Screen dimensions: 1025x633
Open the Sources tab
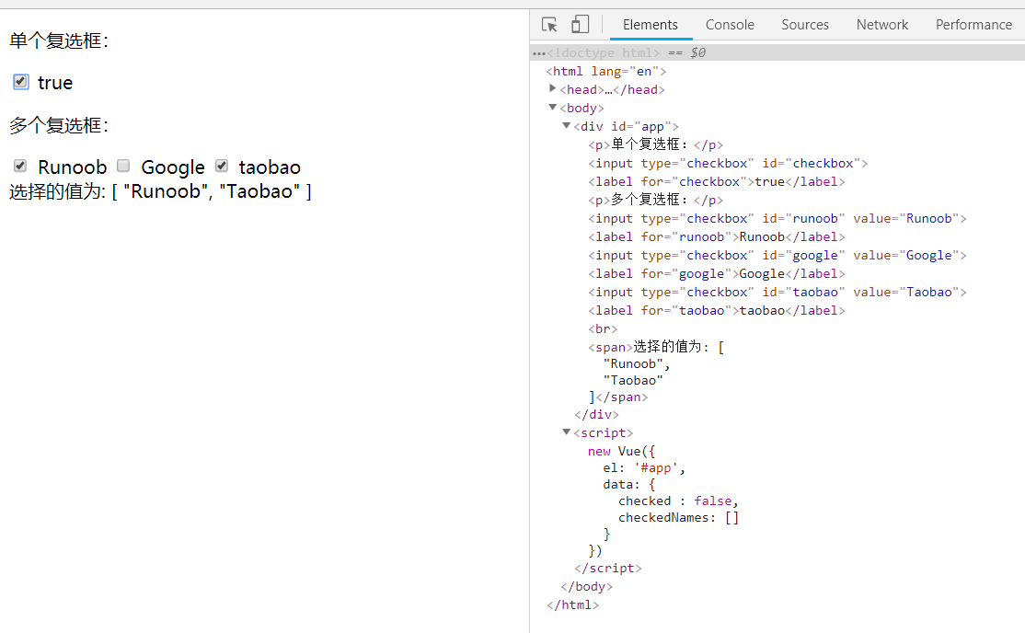click(x=805, y=25)
